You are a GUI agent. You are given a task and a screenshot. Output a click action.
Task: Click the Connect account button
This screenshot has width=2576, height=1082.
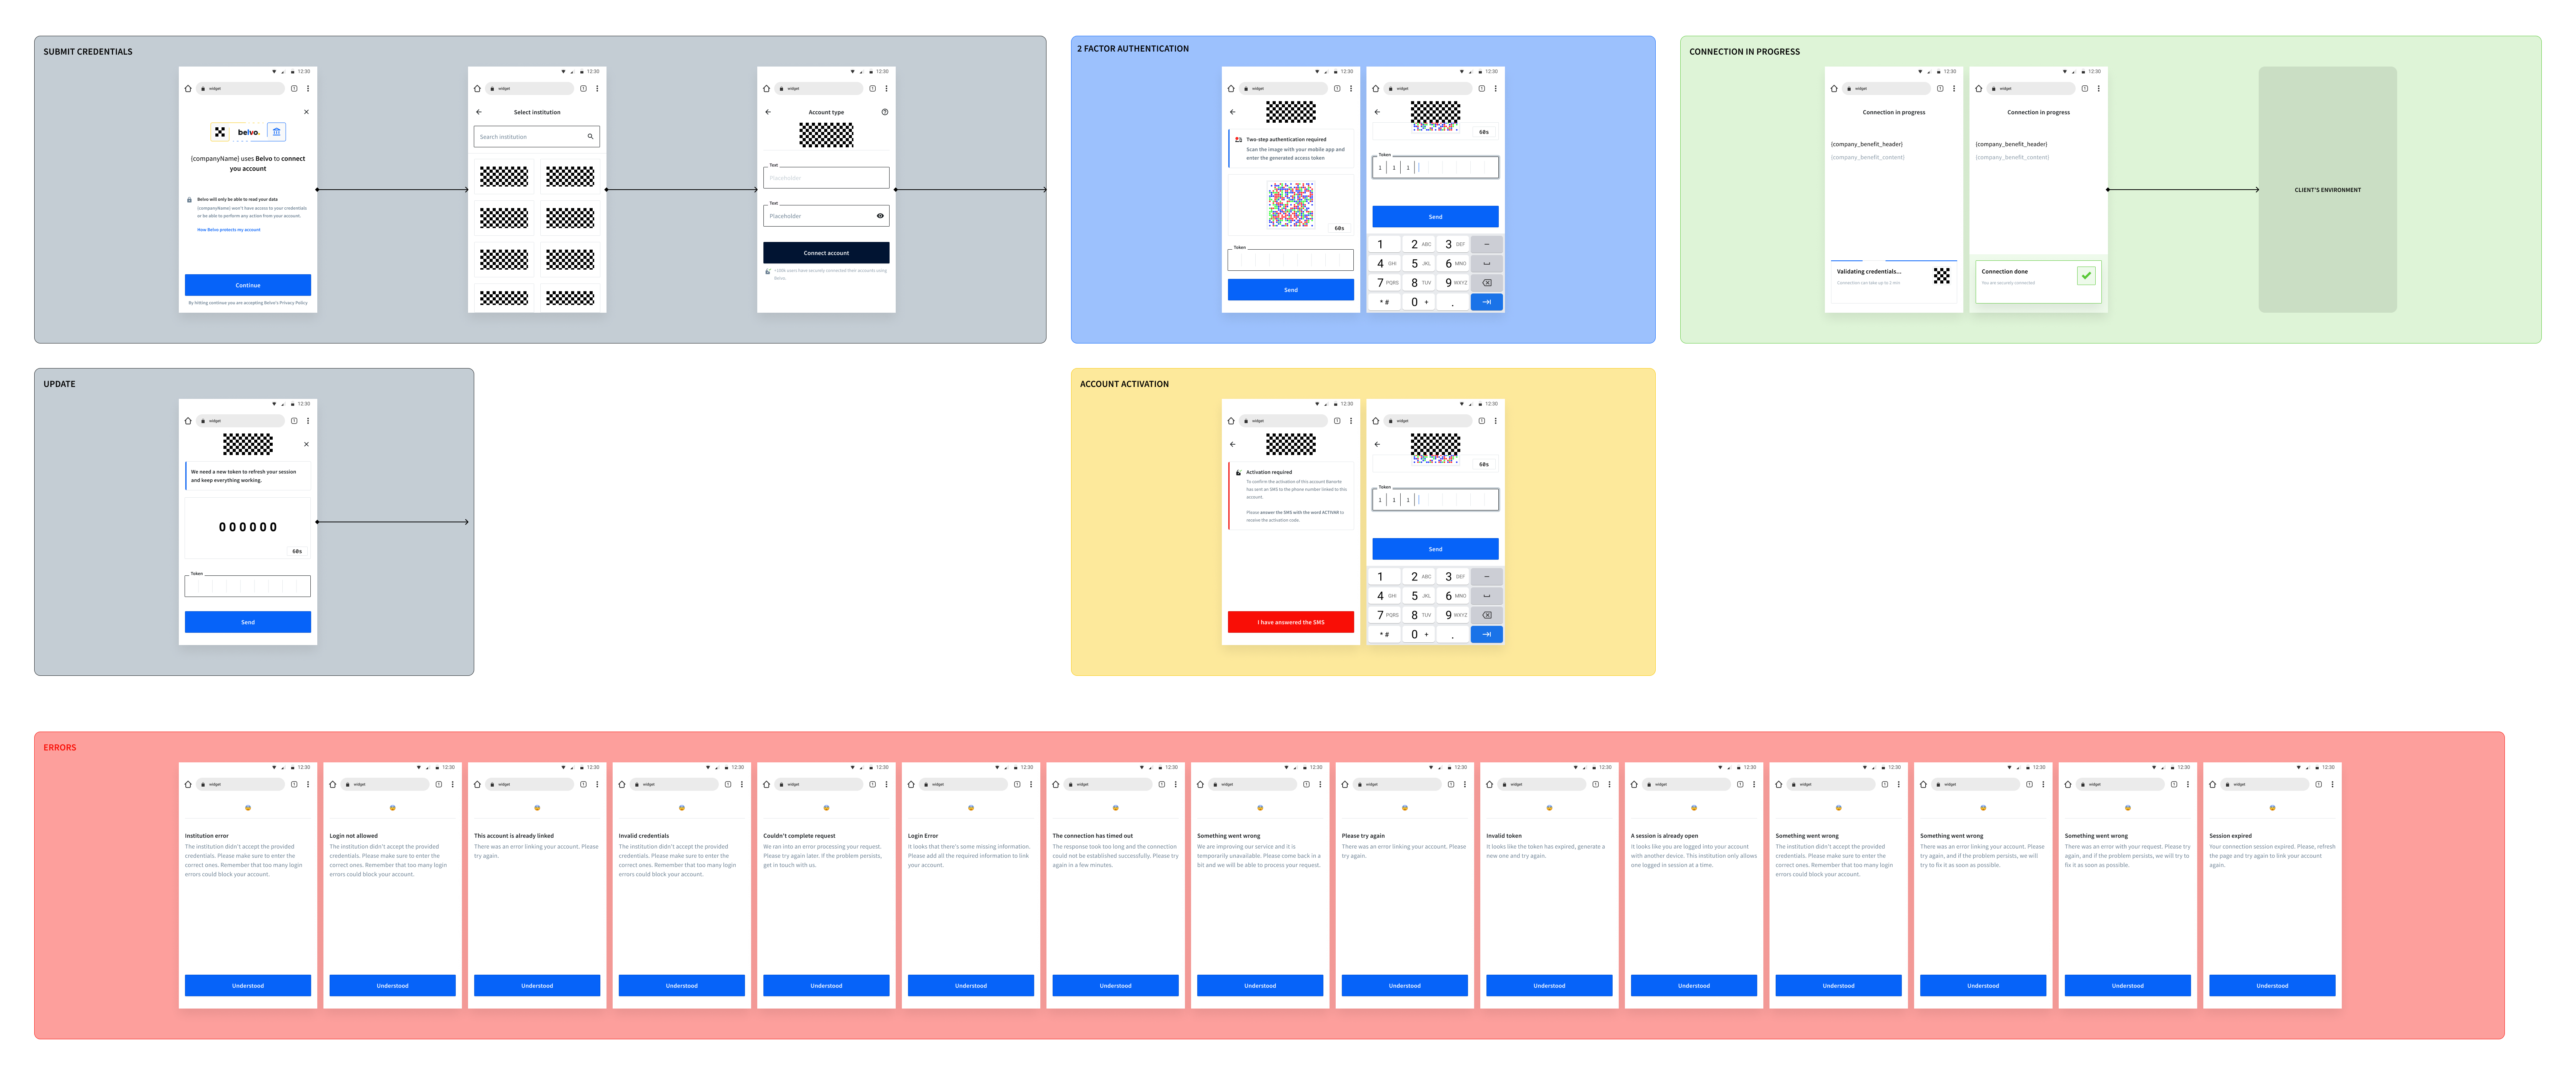(x=826, y=253)
